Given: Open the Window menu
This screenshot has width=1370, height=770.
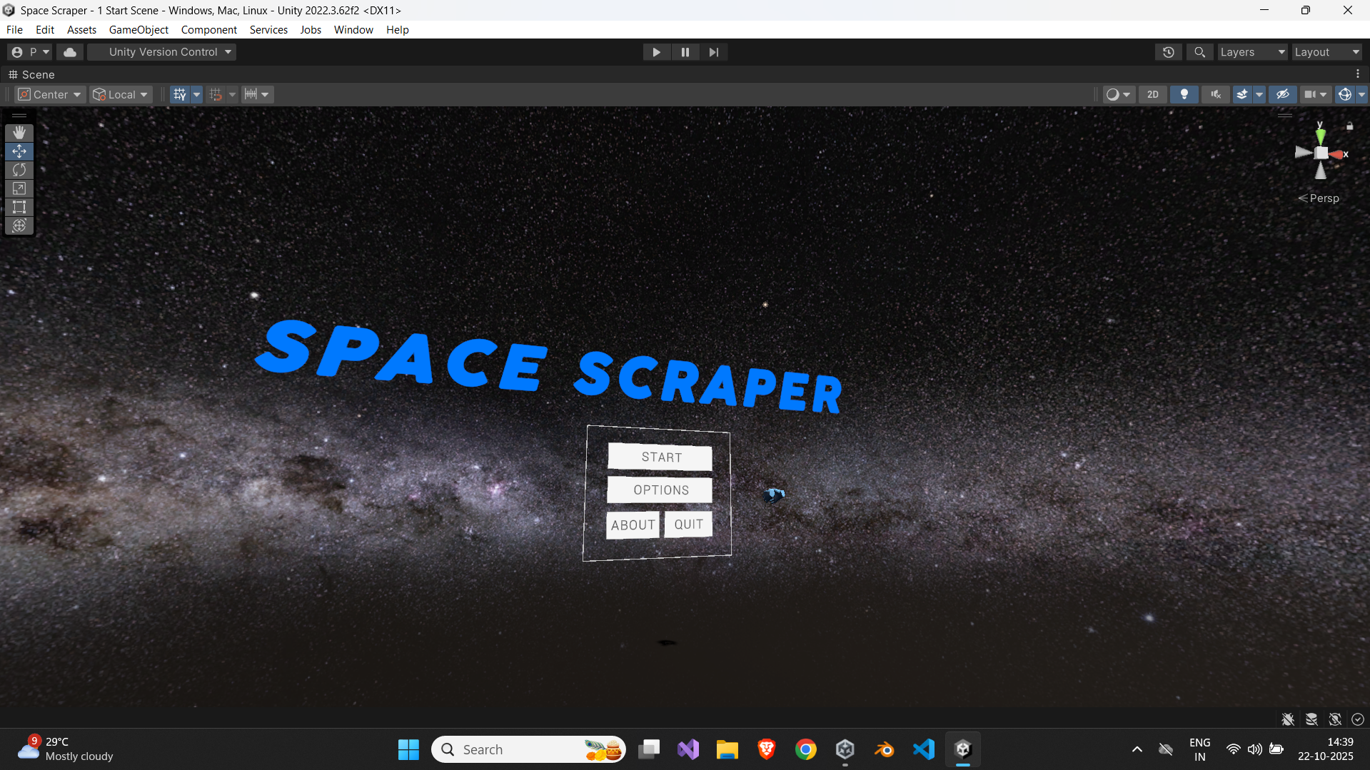Looking at the screenshot, I should click(353, 30).
